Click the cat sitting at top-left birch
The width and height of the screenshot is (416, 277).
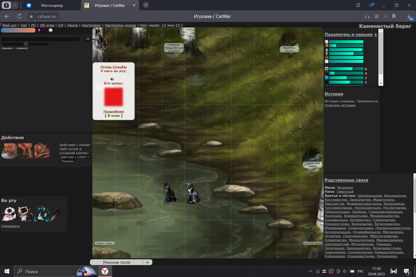(101, 39)
